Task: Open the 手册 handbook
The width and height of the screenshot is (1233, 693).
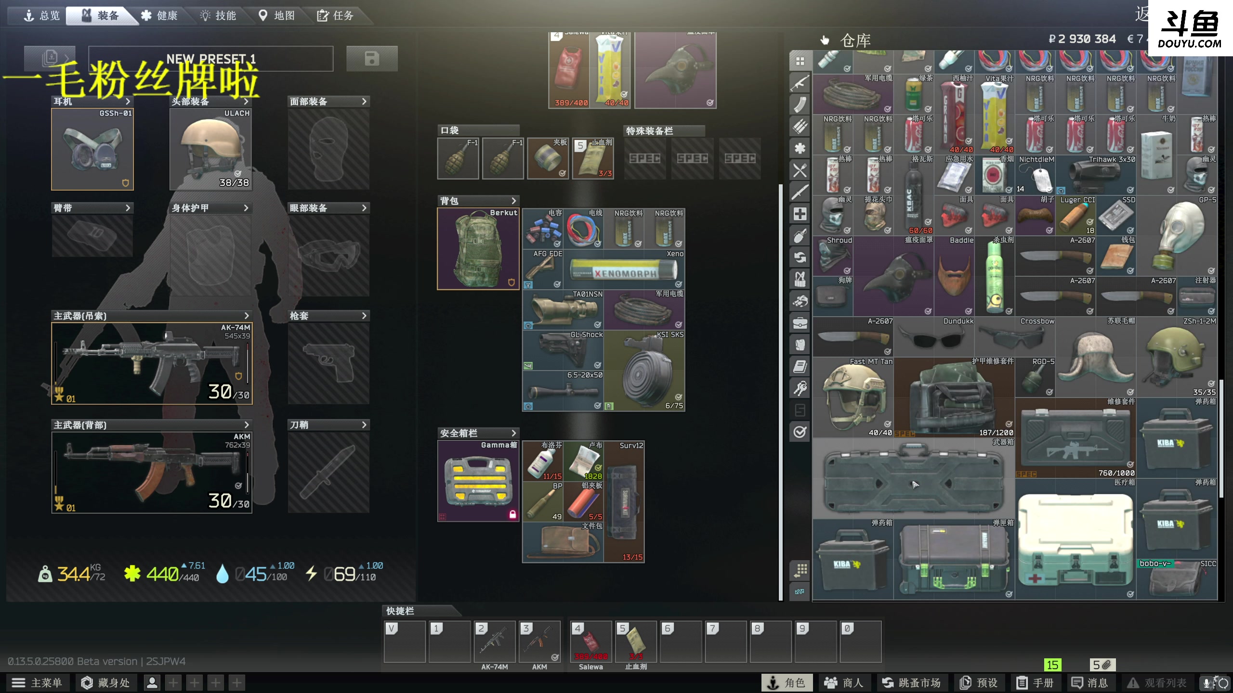Action: (1035, 683)
